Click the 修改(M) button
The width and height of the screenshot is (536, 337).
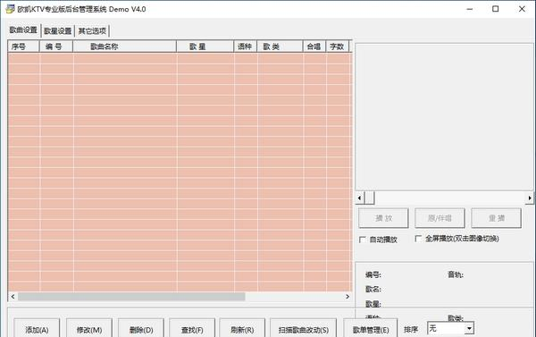click(89, 329)
